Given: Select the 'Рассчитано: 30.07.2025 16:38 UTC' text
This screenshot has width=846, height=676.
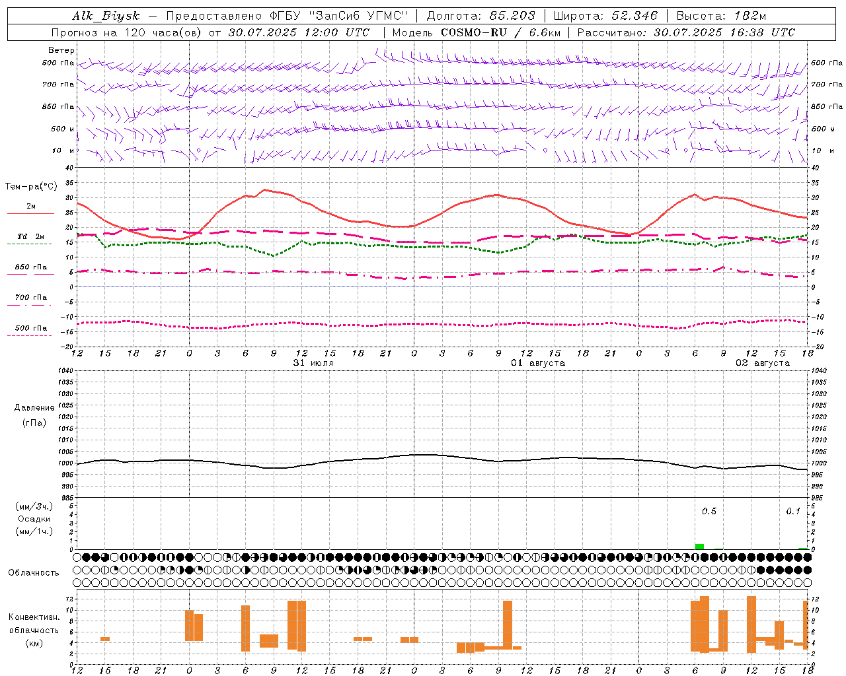Looking at the screenshot, I should coord(686,32).
